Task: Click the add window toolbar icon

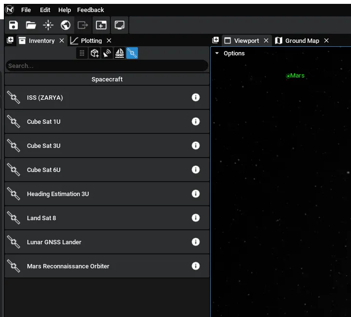Action: [101, 25]
